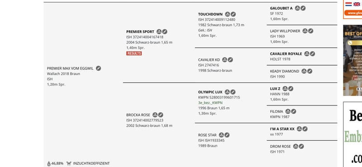Click the edit pencil beside KEADY DIAMOND
The height and width of the screenshot is (167, 362).
coord(310,71)
